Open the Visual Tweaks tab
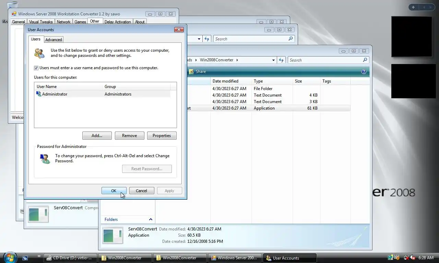Screen dimensions: 439x263 41,22
